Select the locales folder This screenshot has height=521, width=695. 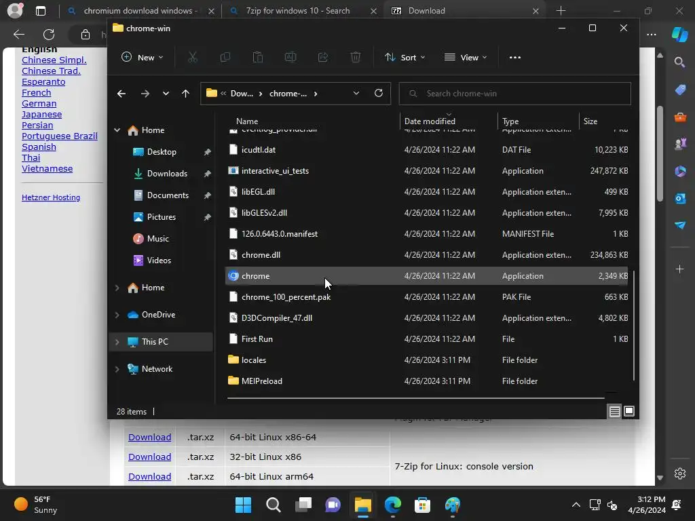[x=426, y=360]
